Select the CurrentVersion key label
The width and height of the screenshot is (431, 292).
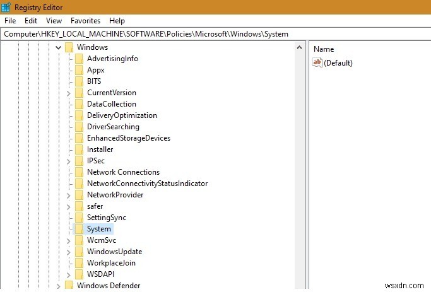(x=112, y=93)
